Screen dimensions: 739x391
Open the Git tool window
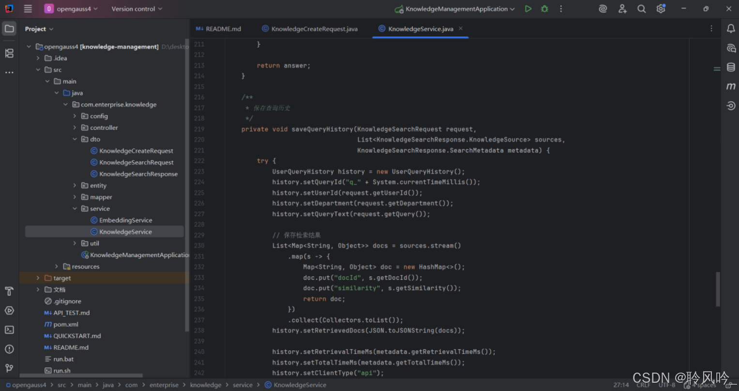pos(9,368)
